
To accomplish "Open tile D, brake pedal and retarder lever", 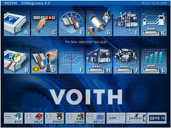I will coord(44,61).
